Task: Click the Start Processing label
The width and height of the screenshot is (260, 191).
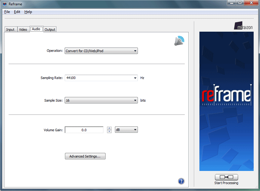Action: pyautogui.click(x=226, y=183)
